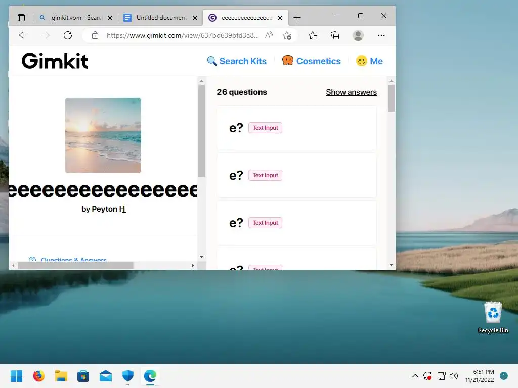Viewport: 518px width, 388px height.
Task: Click the Edge icon in the taskbar
Action: tap(150, 376)
